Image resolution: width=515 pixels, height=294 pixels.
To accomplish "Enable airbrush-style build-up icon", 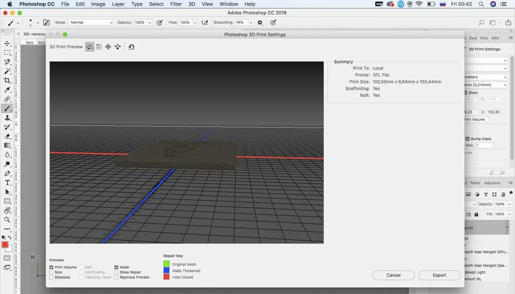I will tap(205, 23).
